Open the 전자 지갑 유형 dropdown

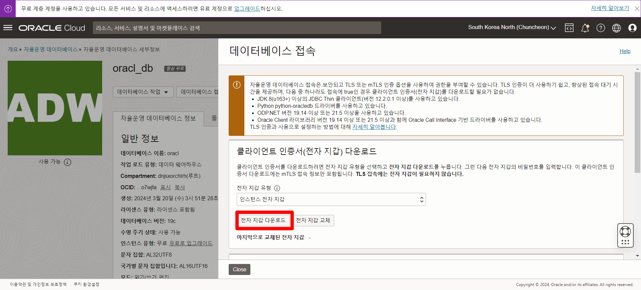(x=331, y=199)
